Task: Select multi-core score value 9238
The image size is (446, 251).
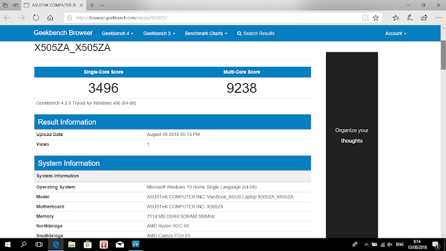Action: (242, 88)
